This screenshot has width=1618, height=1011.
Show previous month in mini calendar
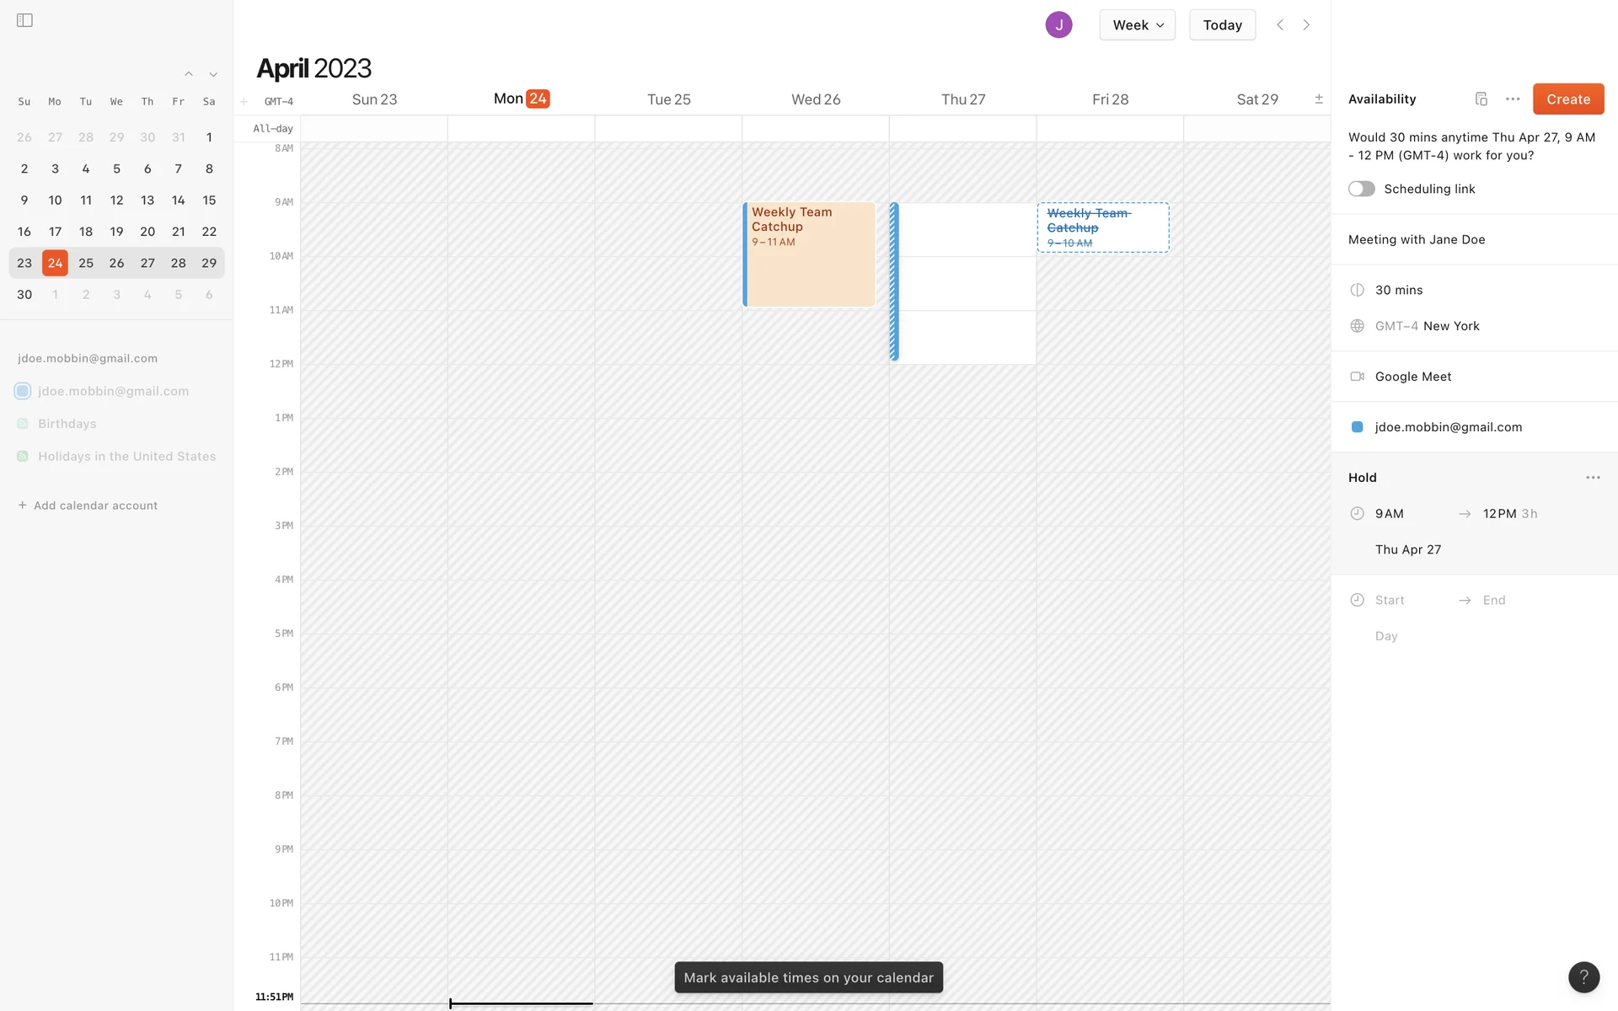coord(189,74)
